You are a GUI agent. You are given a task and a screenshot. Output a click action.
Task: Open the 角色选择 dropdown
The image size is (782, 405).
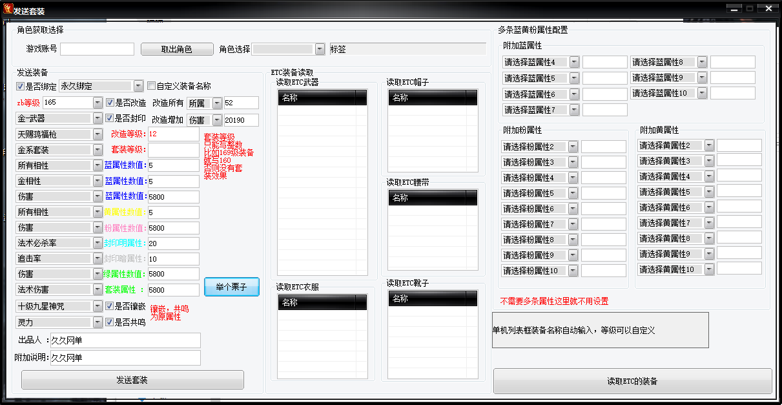320,49
